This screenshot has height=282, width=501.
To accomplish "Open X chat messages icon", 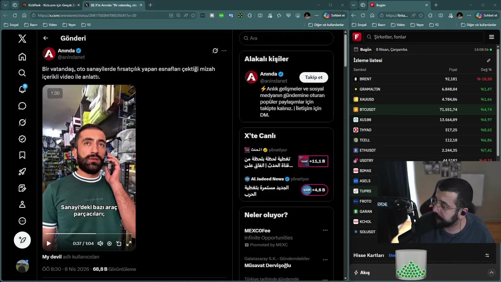I will tap(22, 106).
